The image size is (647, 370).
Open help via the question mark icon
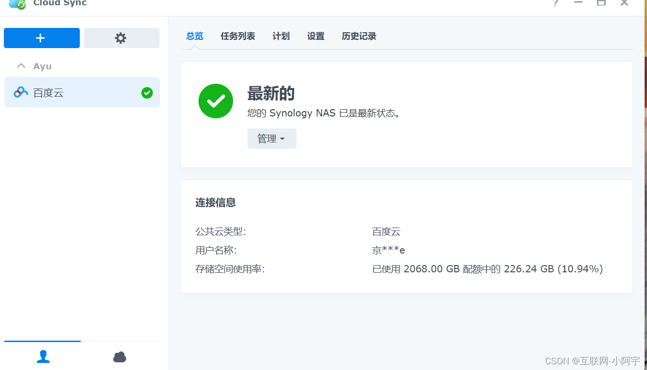(555, 3)
